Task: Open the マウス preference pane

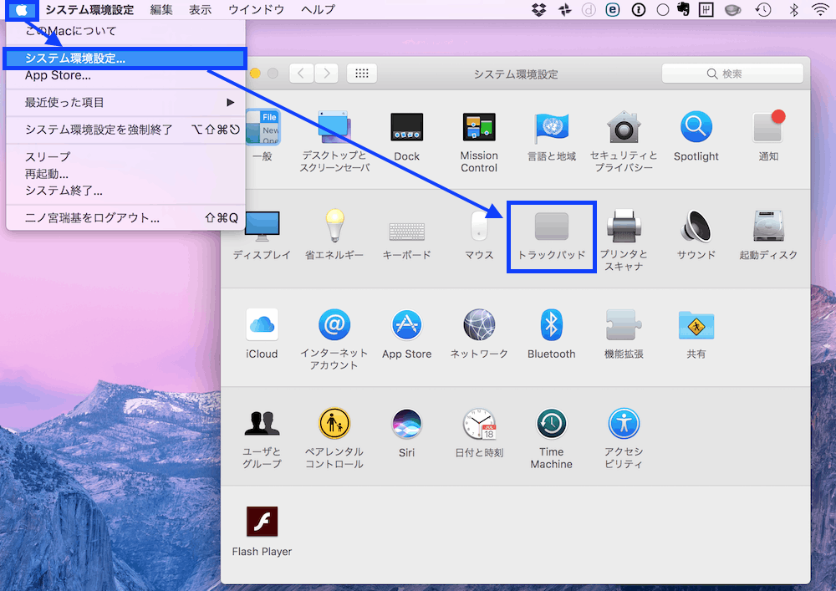Action: click(479, 235)
